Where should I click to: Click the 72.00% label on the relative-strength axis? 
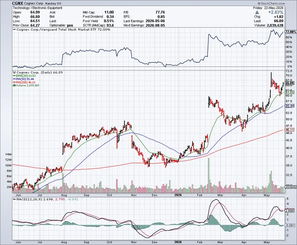pyautogui.click(x=290, y=32)
